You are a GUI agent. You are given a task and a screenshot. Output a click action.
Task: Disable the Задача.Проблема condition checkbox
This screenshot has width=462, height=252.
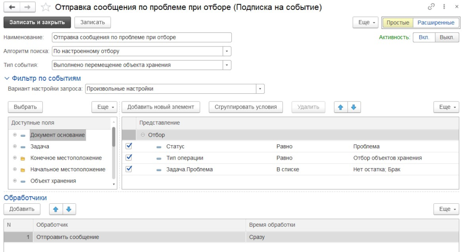pyautogui.click(x=129, y=169)
